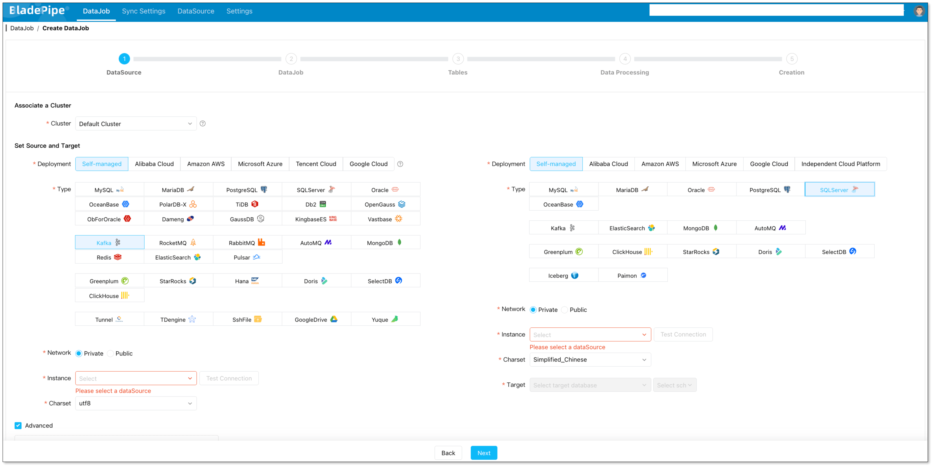Open the user avatar menu
This screenshot has height=466, width=932.
point(919,11)
